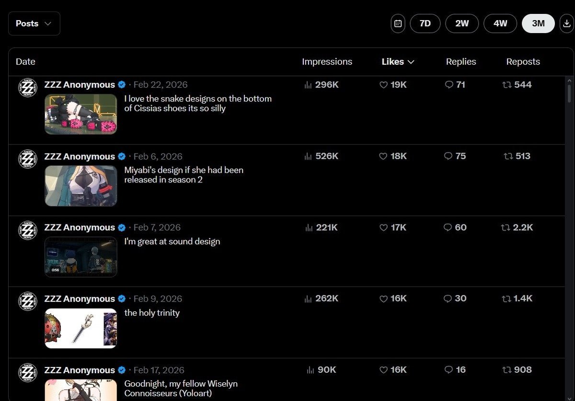The width and height of the screenshot is (575, 401).
Task: Sort by Impressions column
Action: (327, 61)
